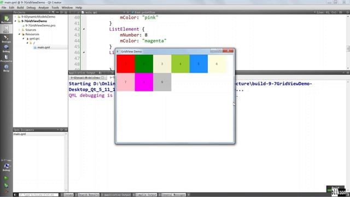This screenshot has width=350, height=197.
Task: Collapse the Resources folder
Action: pyautogui.click(x=20, y=34)
